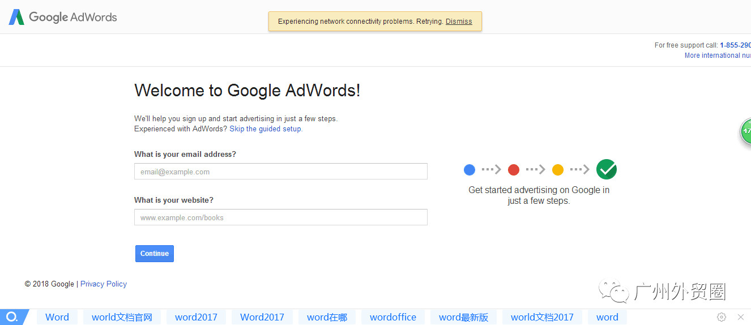751x325 pixels.
Task: Click the blue Continue button
Action: point(155,254)
